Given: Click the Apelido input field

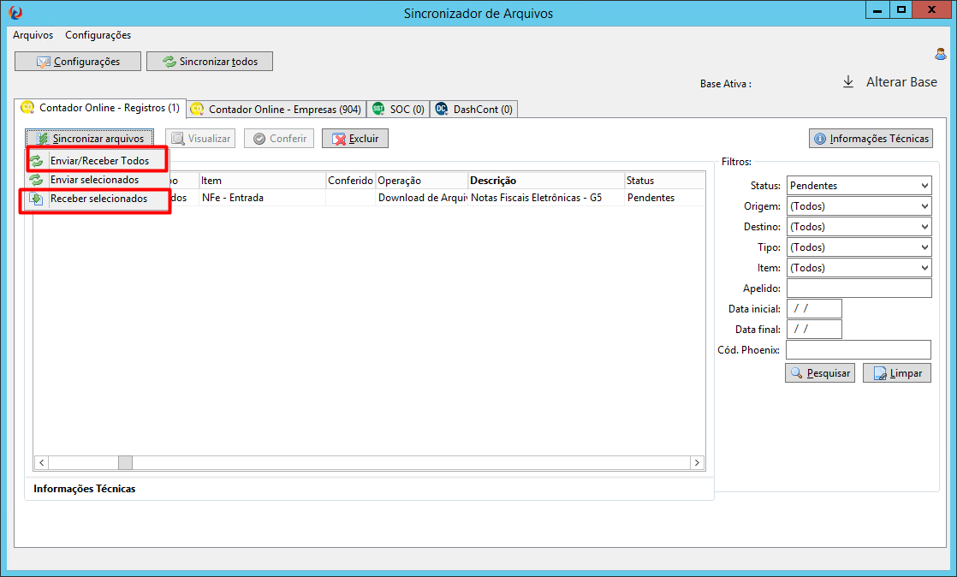Looking at the screenshot, I should (859, 288).
